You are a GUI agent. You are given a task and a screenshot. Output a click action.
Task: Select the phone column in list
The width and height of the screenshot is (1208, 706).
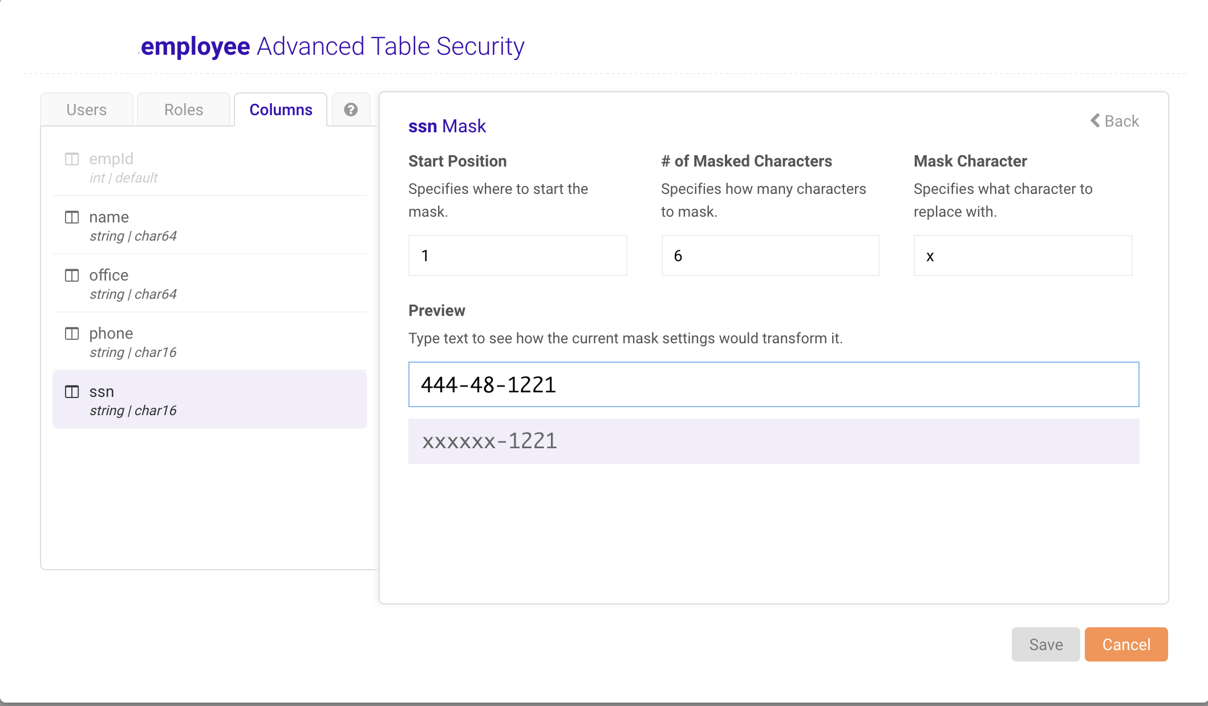pyautogui.click(x=209, y=342)
